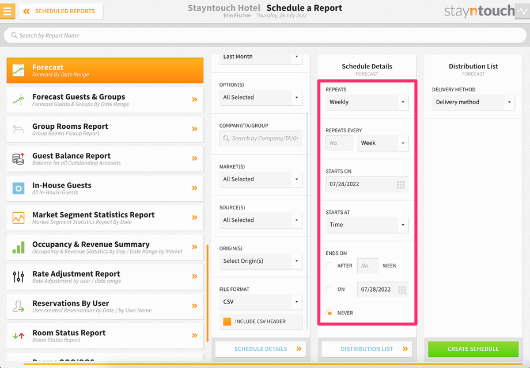Open Guest Balance Report via chevron
The image size is (530, 368).
click(195, 159)
